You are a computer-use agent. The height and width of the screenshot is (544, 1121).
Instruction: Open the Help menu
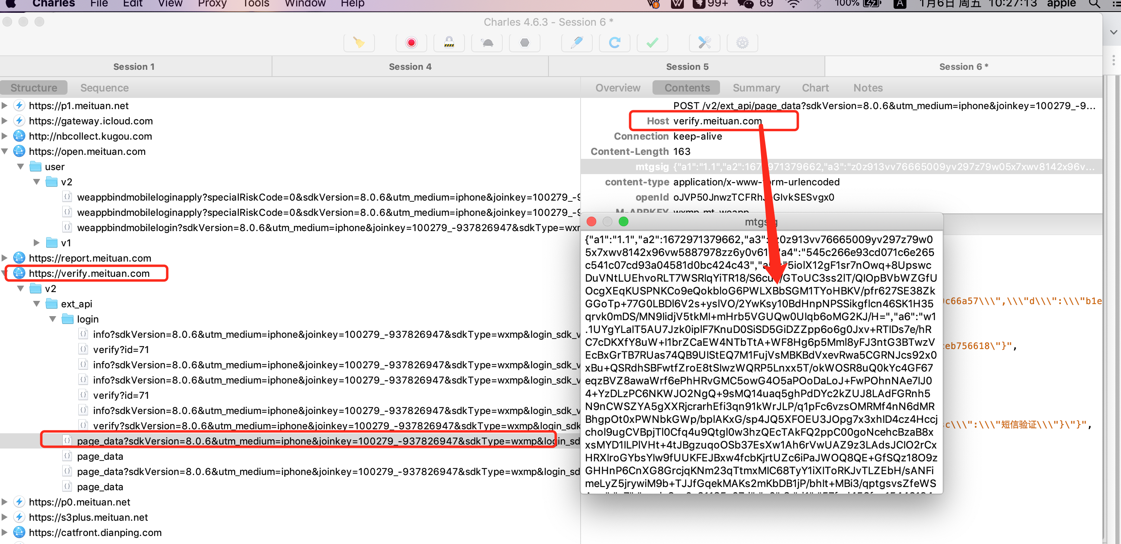(x=352, y=4)
